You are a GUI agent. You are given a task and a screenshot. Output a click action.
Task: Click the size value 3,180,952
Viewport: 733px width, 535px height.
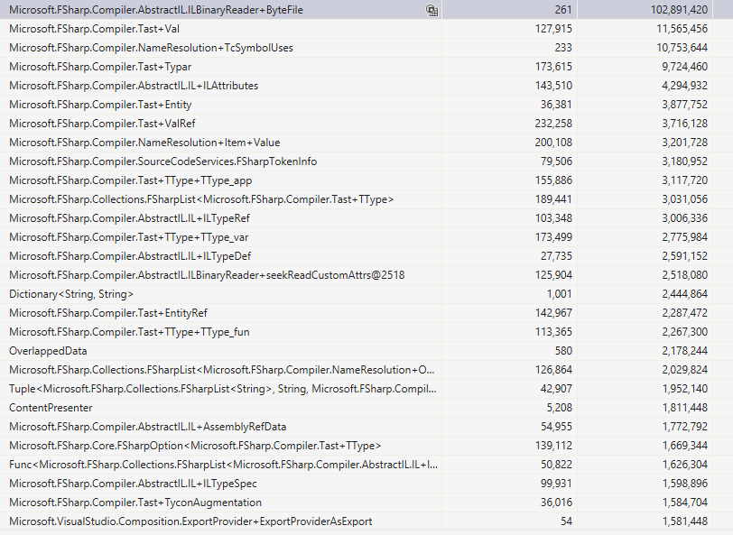685,161
